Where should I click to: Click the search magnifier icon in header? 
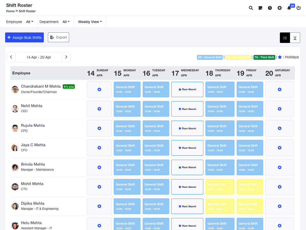(251, 8)
